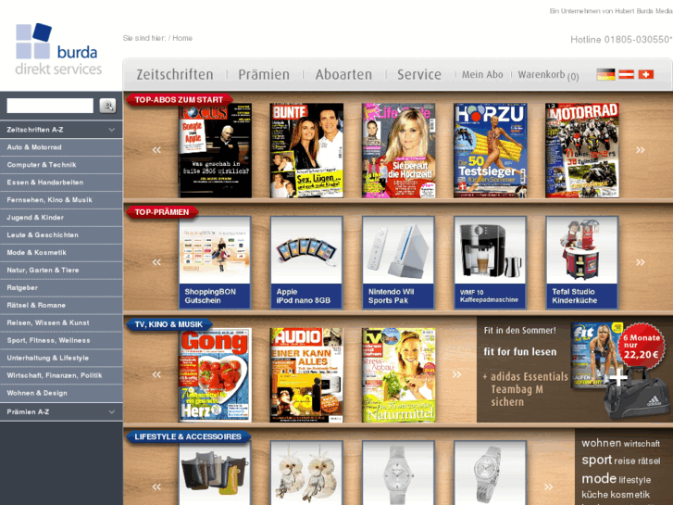
Task: Click the Home breadcrumb link
Action: 182,38
